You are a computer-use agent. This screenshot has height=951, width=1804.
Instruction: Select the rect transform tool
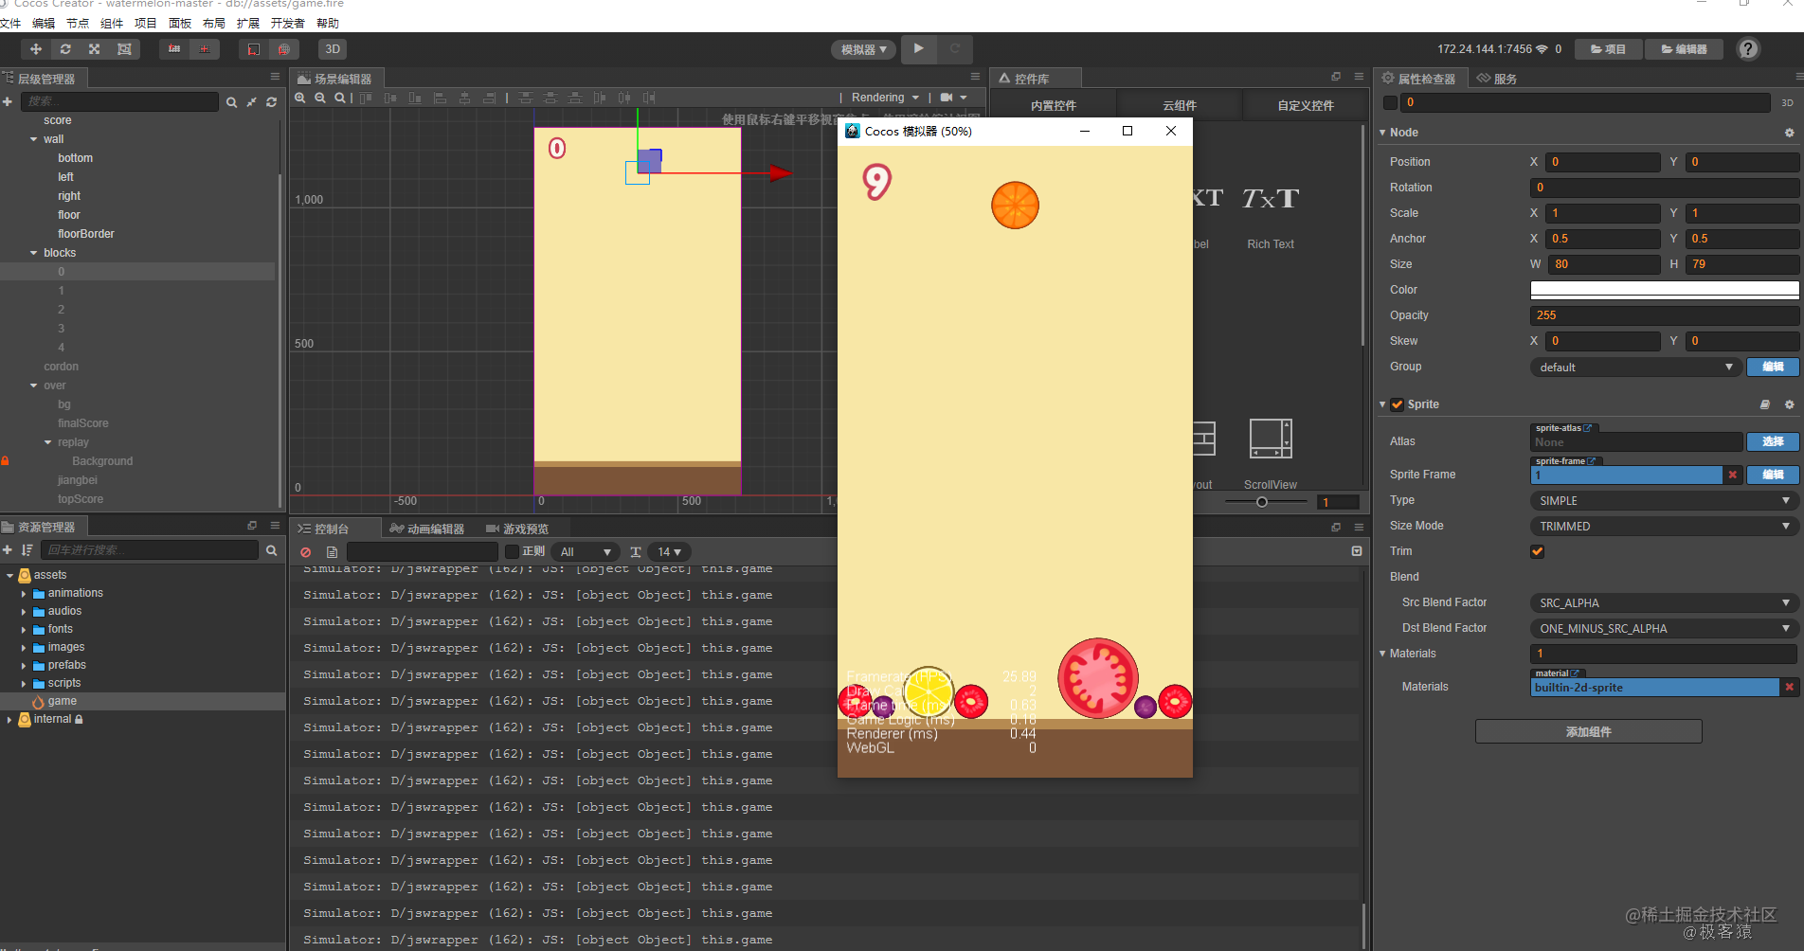[124, 49]
